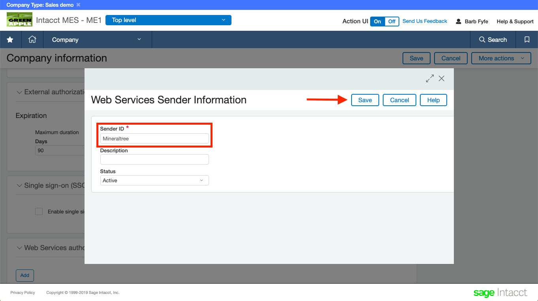
Task: Click the Add button under Web Services
Action: click(x=25, y=275)
